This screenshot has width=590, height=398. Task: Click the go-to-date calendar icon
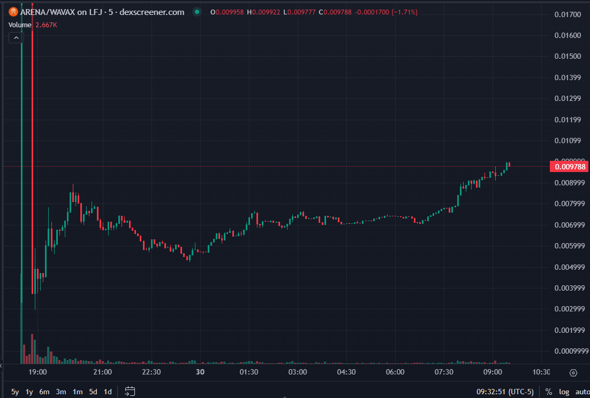[x=129, y=392]
